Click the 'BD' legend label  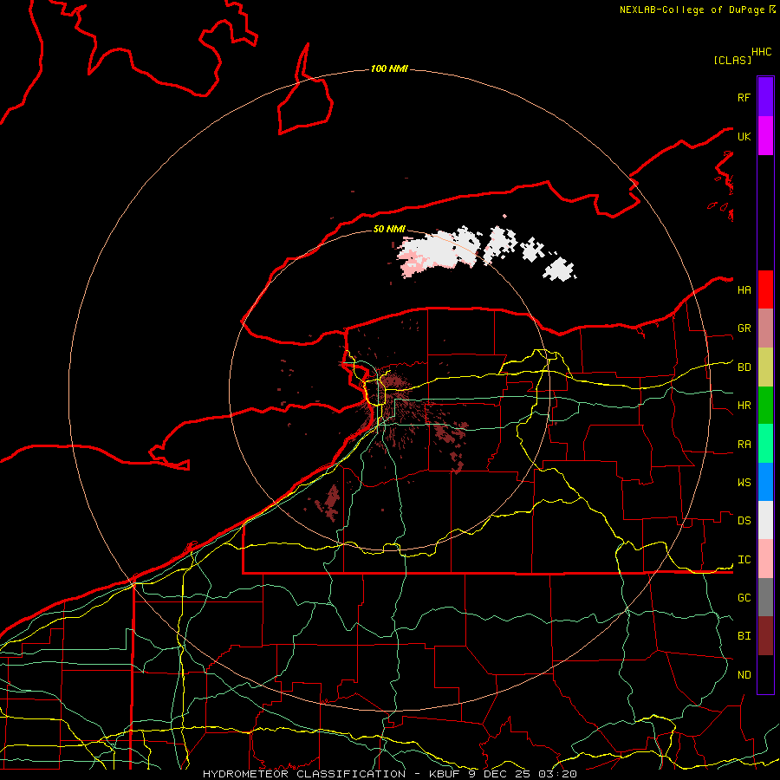744,367
